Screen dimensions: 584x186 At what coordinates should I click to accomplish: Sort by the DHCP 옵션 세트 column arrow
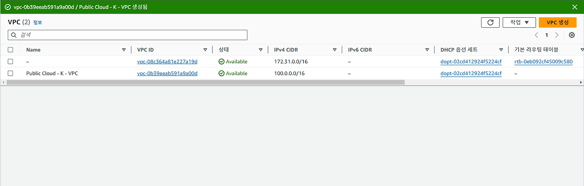[501, 50]
